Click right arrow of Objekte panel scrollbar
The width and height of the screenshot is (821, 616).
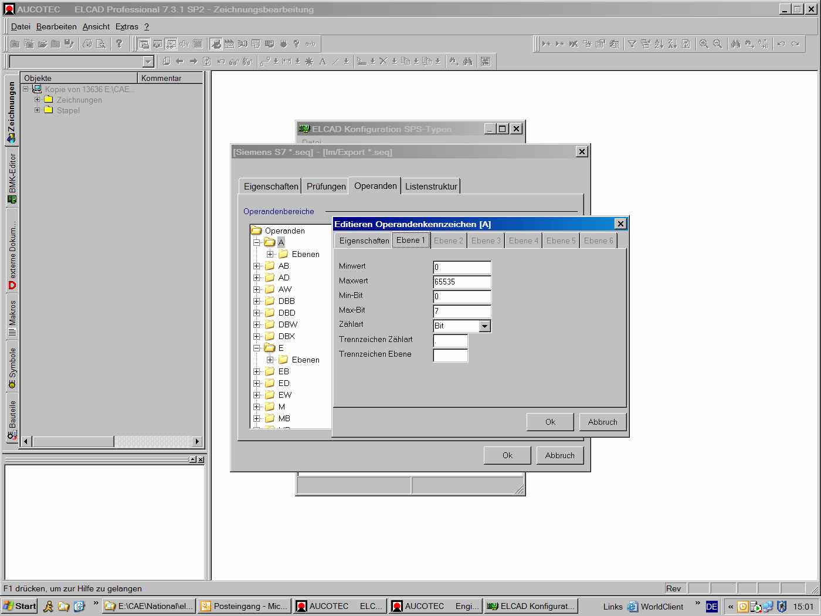coord(197,441)
